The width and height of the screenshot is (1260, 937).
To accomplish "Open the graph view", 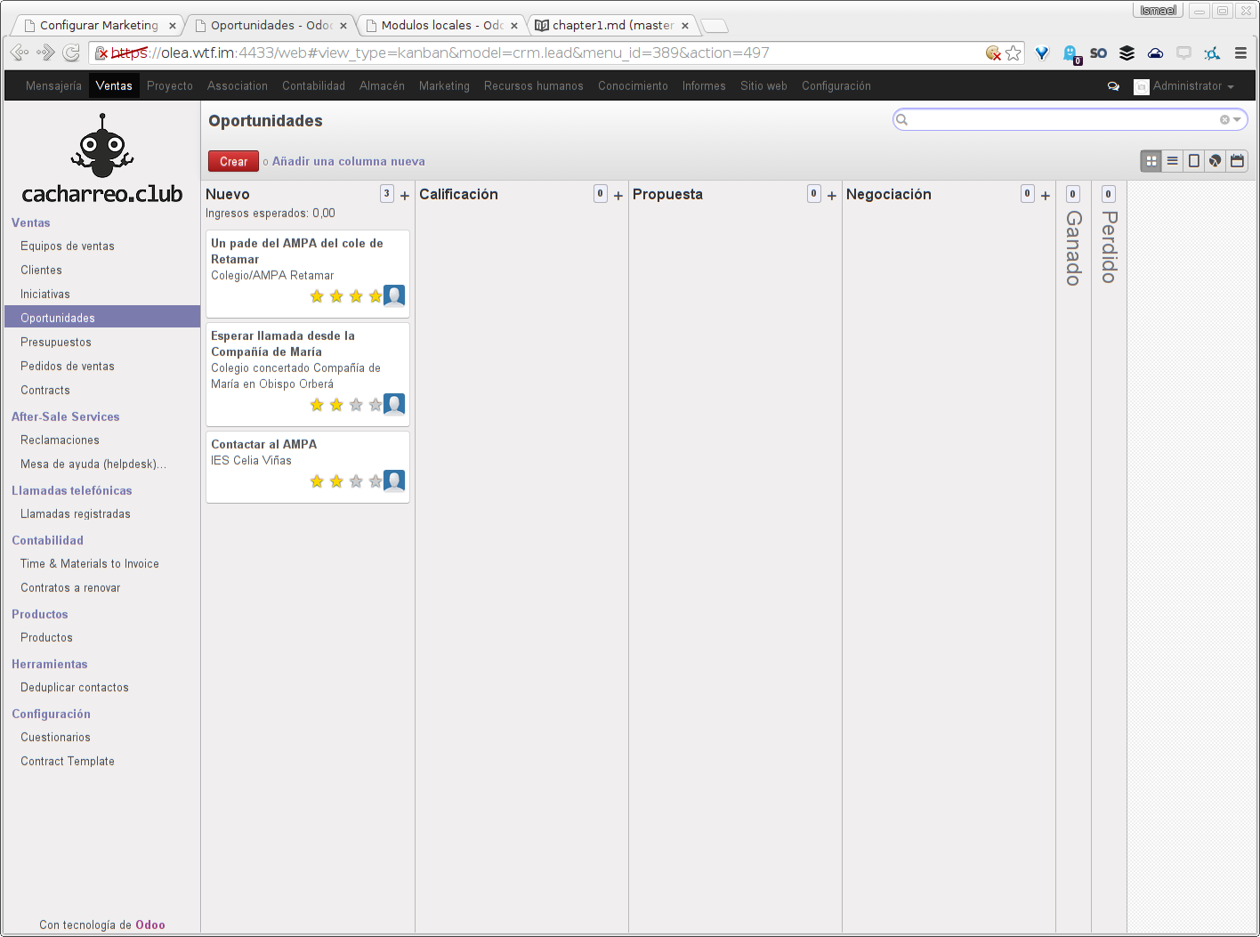I will coord(1216,161).
